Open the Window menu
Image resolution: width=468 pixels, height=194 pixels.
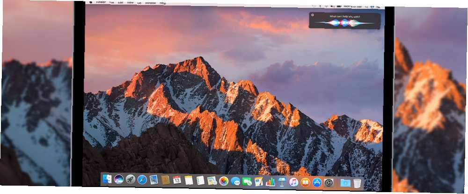click(150, 3)
